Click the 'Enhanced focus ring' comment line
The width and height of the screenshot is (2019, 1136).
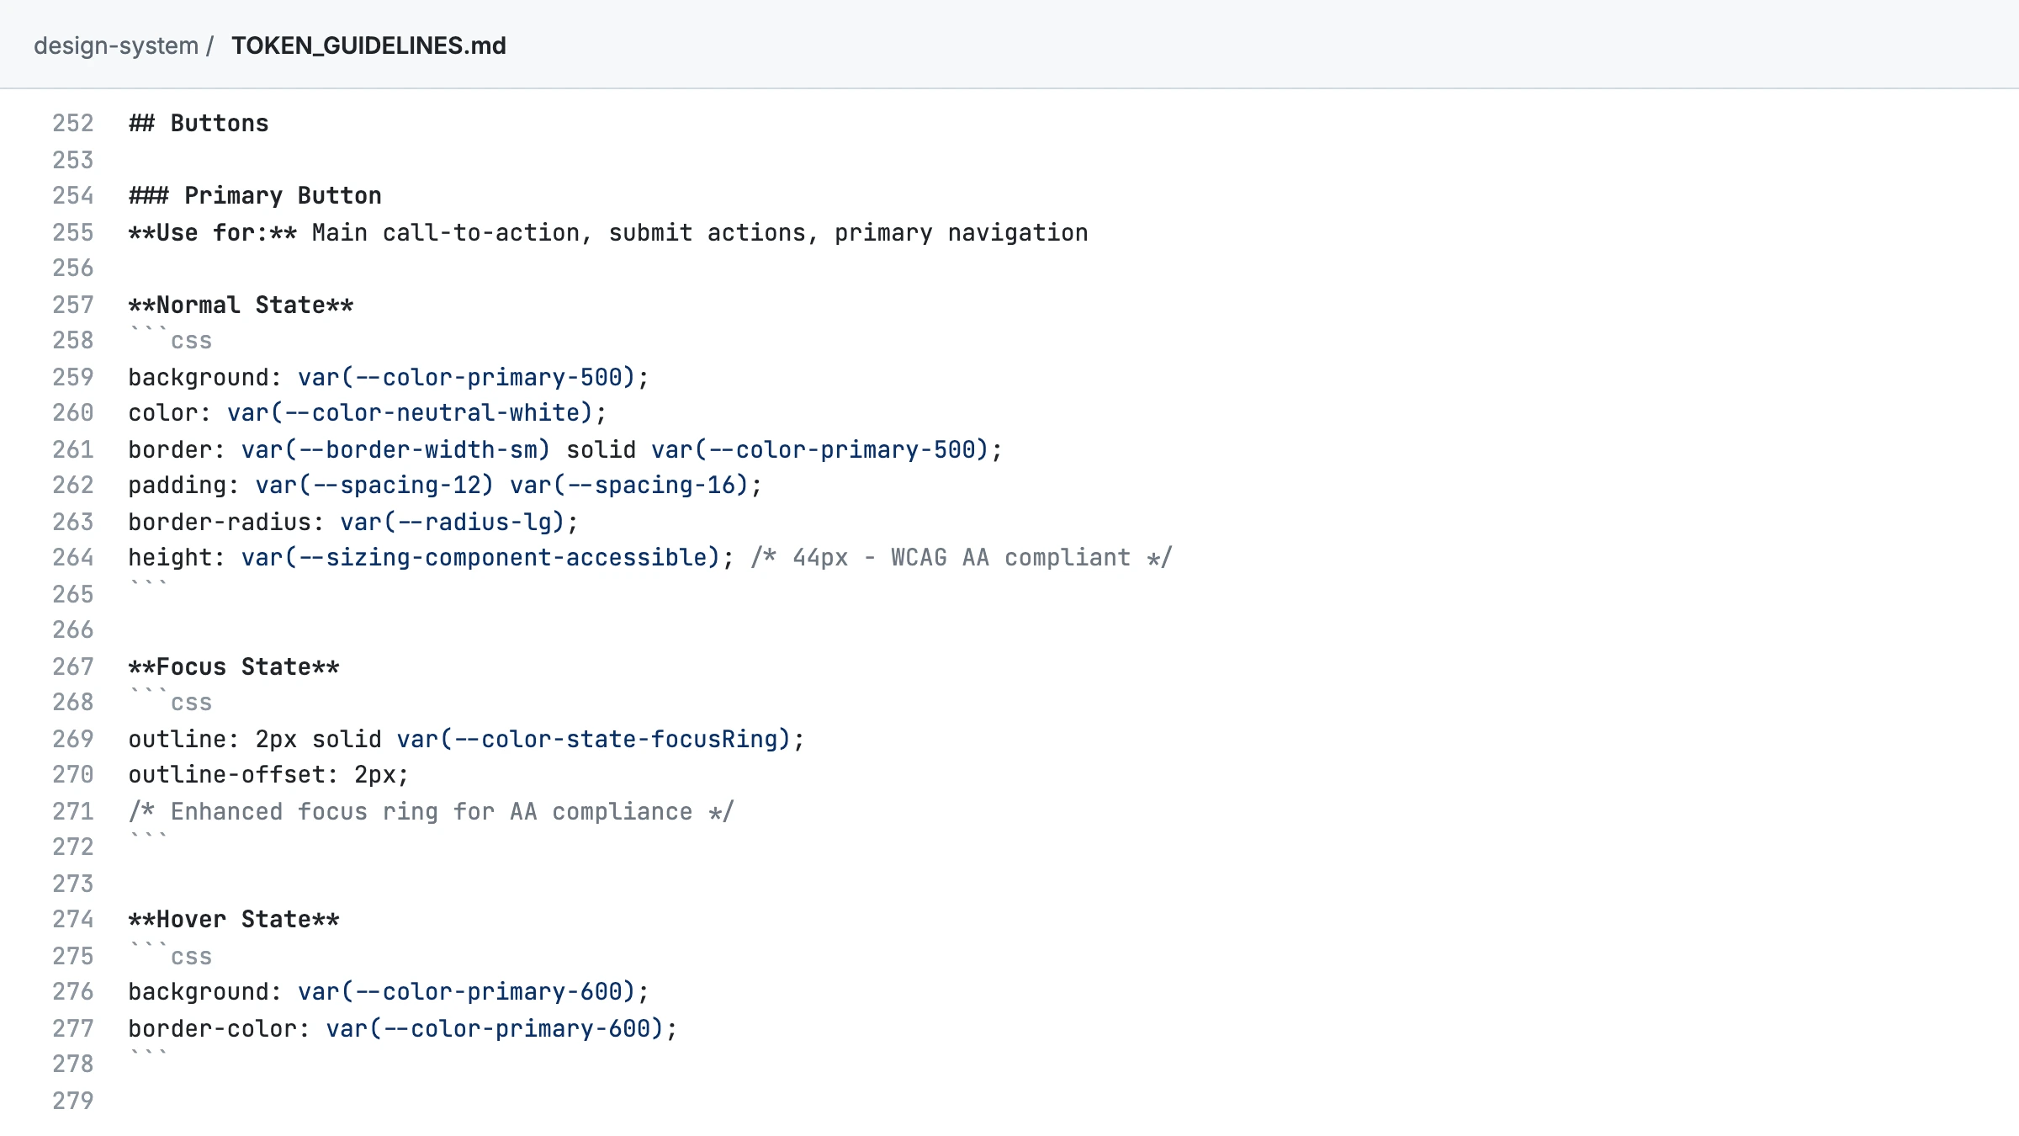[431, 812]
